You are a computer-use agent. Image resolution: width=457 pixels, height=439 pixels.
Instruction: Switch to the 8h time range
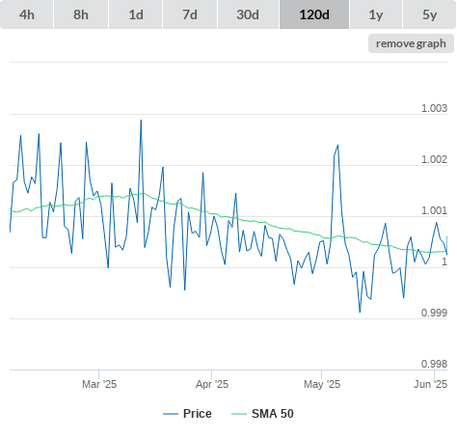pyautogui.click(x=81, y=14)
